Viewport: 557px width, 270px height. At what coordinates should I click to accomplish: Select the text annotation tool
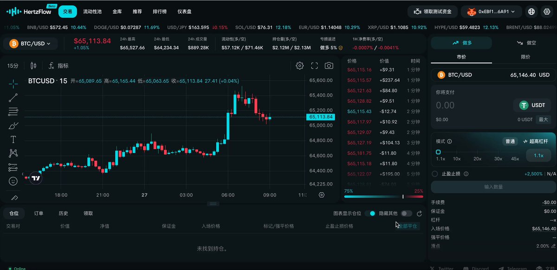[13, 139]
